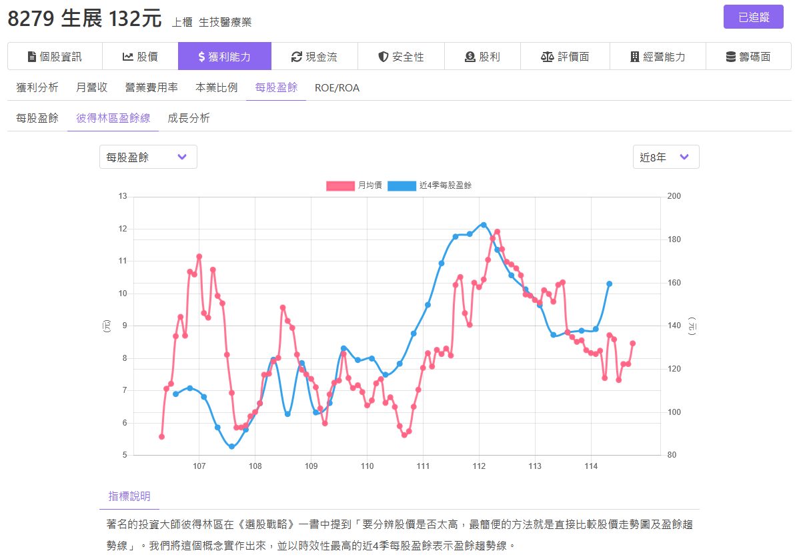
Task: Click the blue 近4季每股盈餘 legend color box
Action: click(401, 185)
